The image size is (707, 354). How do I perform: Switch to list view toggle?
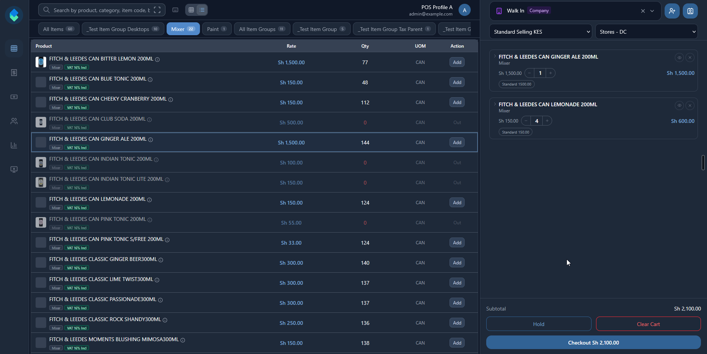click(202, 10)
